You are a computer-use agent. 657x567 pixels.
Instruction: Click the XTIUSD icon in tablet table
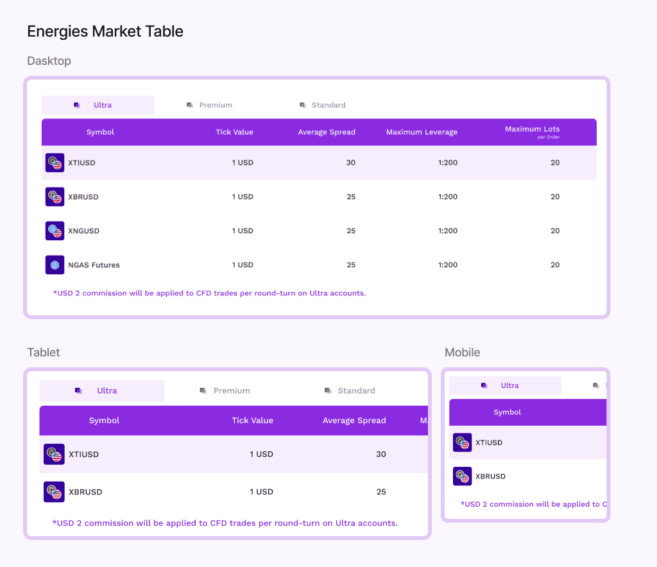54,454
